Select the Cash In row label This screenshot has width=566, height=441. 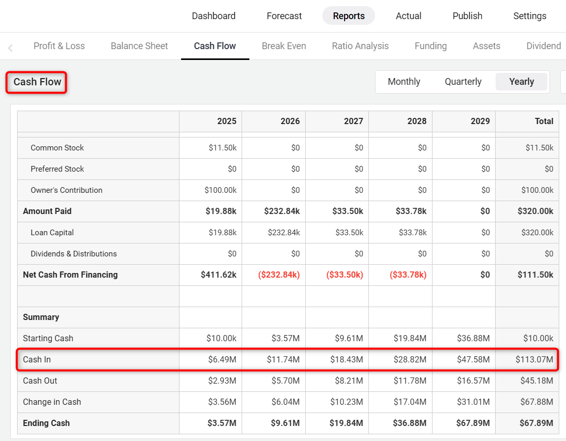tap(37, 359)
